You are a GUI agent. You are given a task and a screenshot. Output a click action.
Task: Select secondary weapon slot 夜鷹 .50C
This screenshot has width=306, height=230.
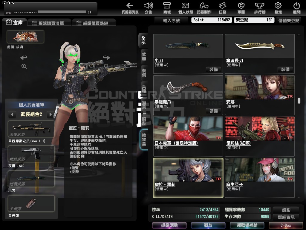pos(31,154)
